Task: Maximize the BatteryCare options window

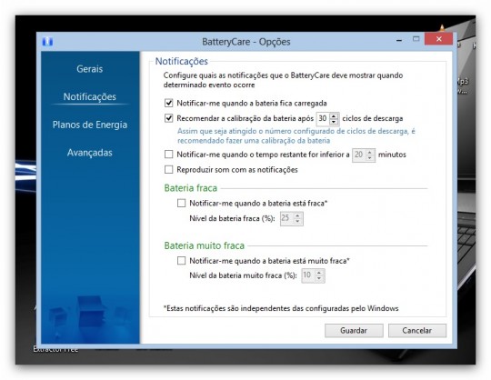Action: pyautogui.click(x=416, y=39)
